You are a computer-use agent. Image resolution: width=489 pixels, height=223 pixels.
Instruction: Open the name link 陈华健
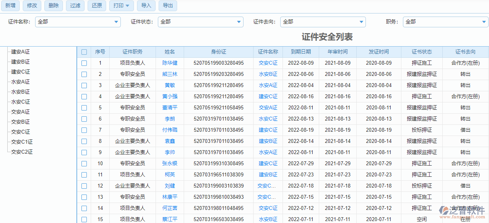coord(170,63)
